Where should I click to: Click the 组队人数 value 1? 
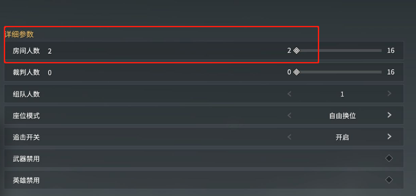pyautogui.click(x=342, y=94)
